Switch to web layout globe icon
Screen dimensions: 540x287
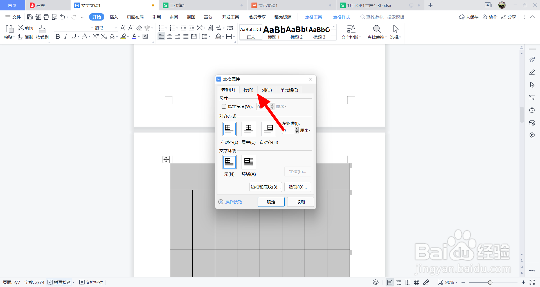(x=417, y=282)
